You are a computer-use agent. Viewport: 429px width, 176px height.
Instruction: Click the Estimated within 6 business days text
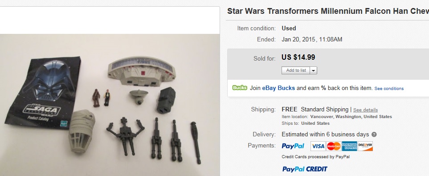[325, 135]
